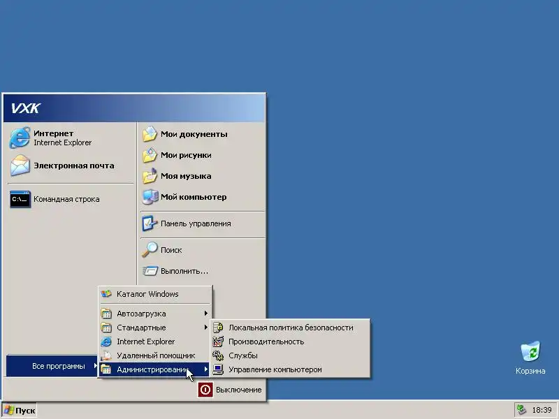The height and width of the screenshot is (419, 559).
Task: Click the Администрирование folder icon
Action: click(x=106, y=369)
